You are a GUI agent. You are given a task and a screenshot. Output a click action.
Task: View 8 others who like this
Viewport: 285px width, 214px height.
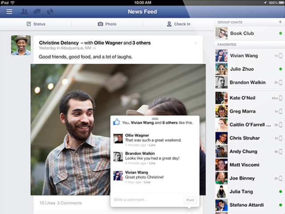point(170,123)
